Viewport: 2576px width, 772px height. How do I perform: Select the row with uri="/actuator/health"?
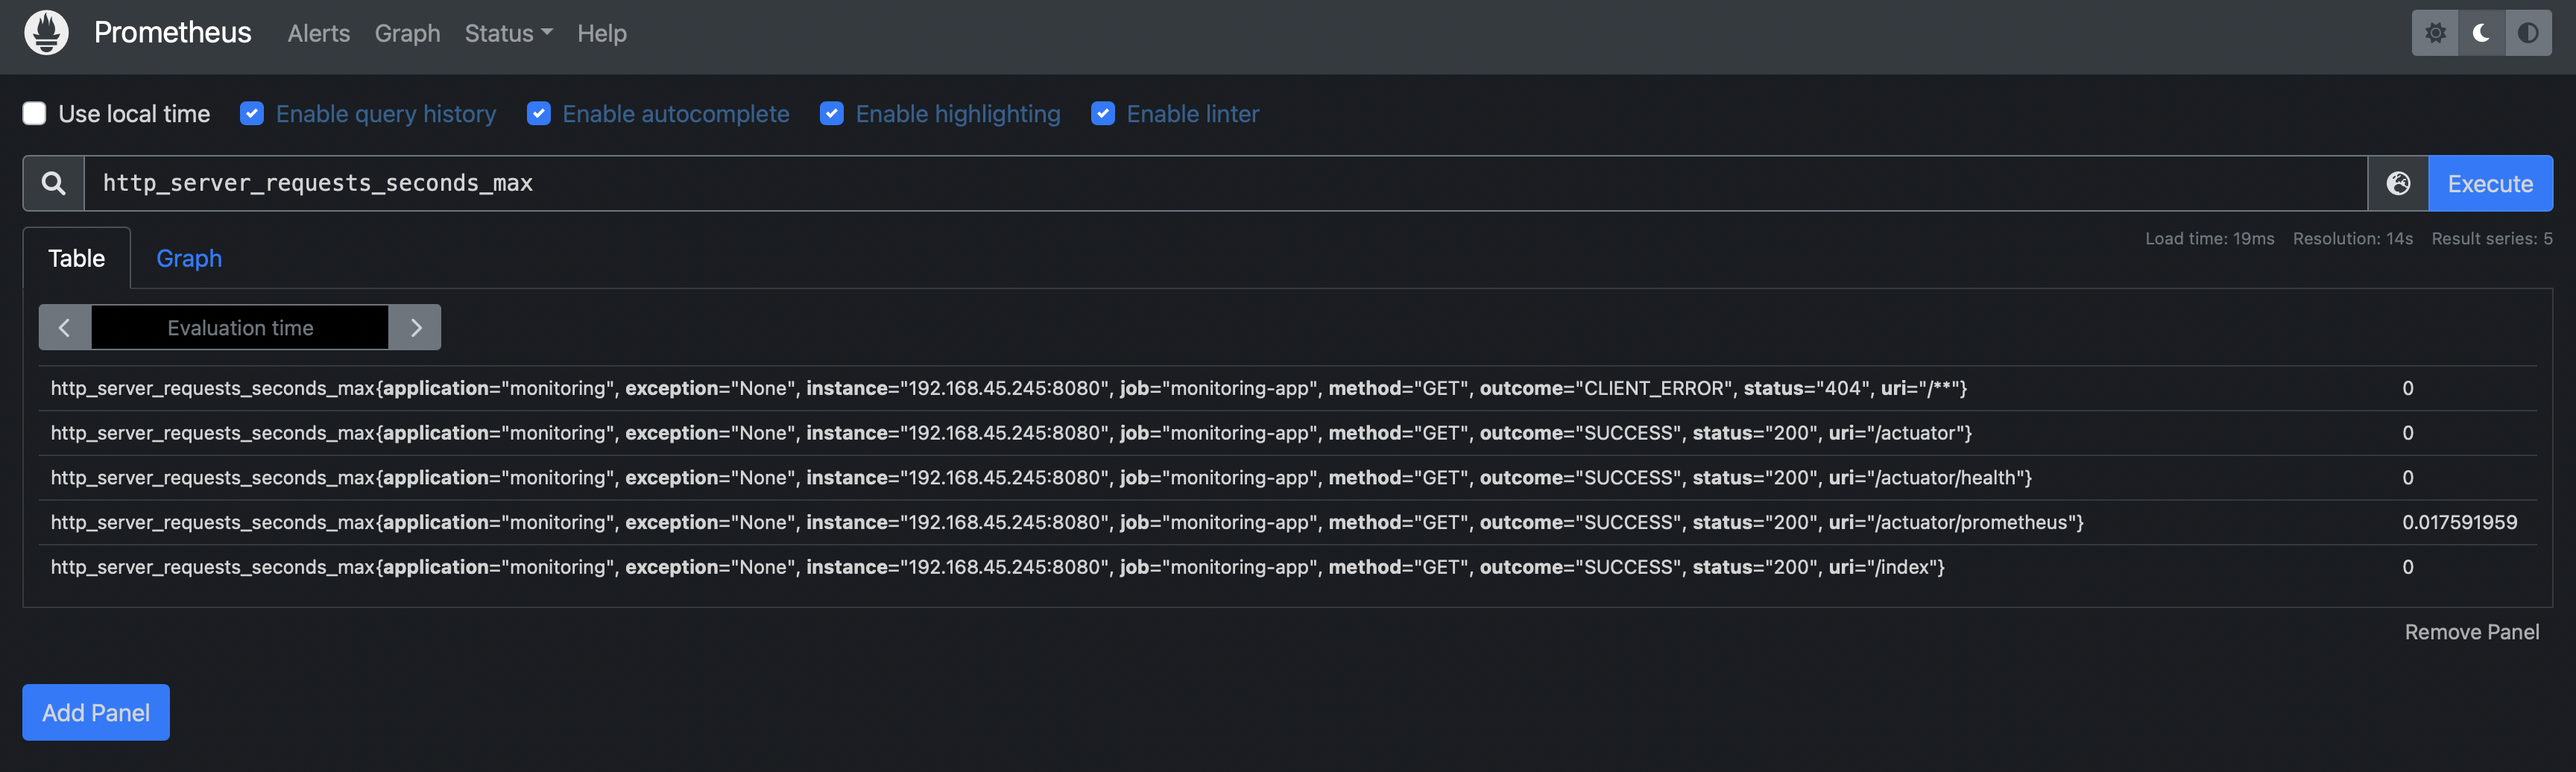click(1288, 478)
